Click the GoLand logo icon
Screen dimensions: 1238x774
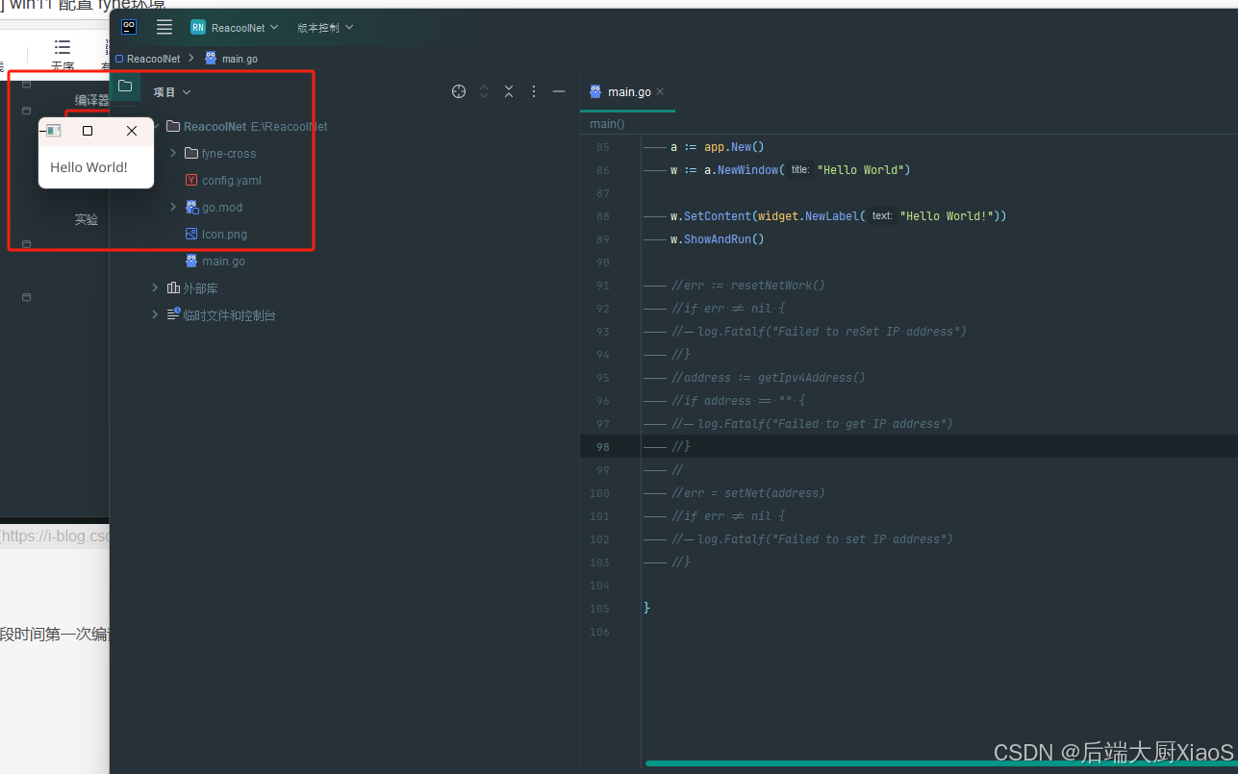(129, 27)
